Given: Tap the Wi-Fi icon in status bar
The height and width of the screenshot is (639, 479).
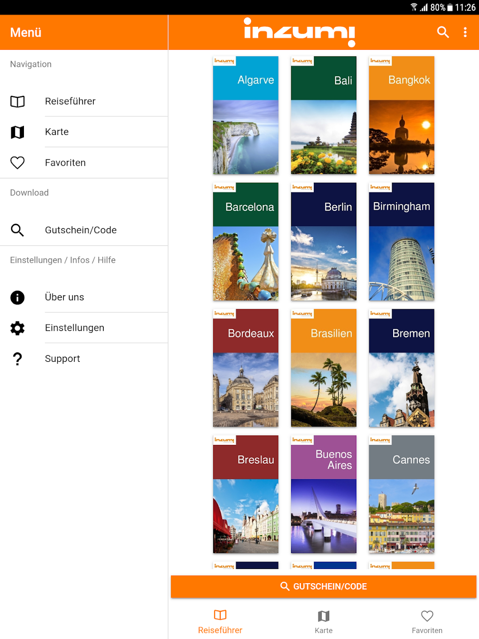Looking at the screenshot, I should [414, 7].
